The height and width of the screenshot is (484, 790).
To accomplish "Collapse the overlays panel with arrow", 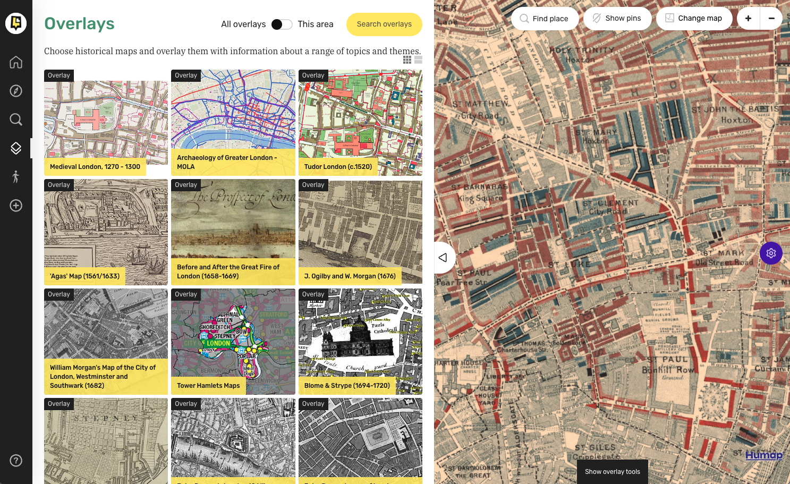I will click(443, 258).
